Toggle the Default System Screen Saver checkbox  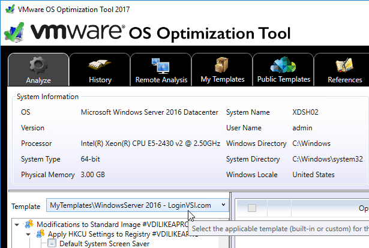[x=52, y=243]
